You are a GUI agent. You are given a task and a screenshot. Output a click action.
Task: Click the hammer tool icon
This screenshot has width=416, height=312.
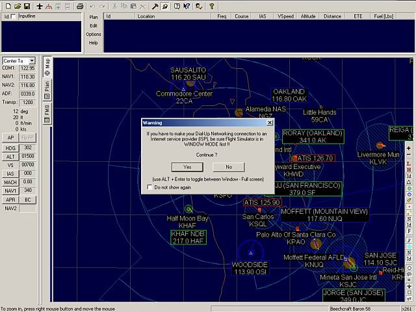155,6
